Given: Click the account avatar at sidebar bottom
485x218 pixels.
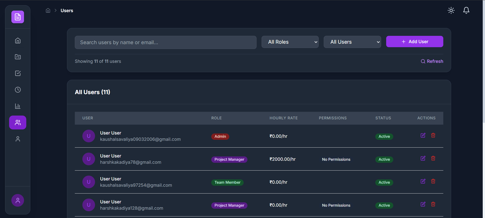Looking at the screenshot, I should (x=18, y=200).
